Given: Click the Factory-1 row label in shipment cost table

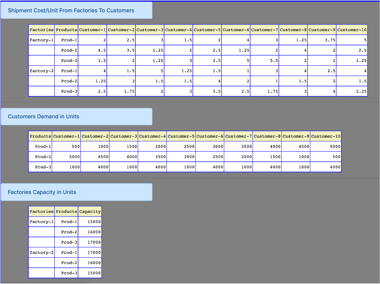Looking at the screenshot, I should (x=41, y=40).
